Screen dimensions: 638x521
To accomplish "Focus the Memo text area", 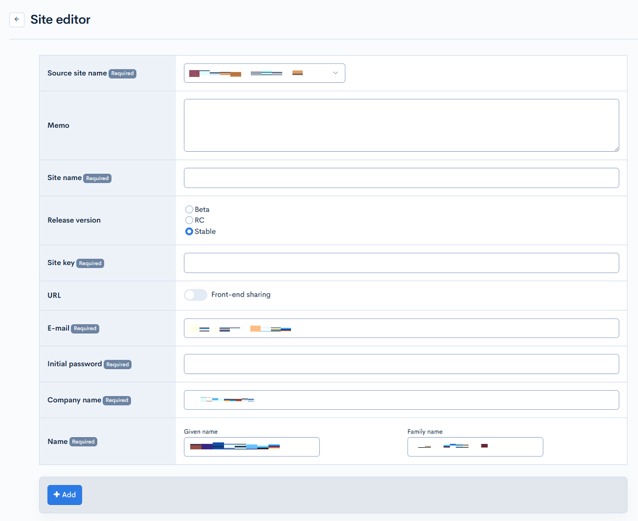I will 401,125.
